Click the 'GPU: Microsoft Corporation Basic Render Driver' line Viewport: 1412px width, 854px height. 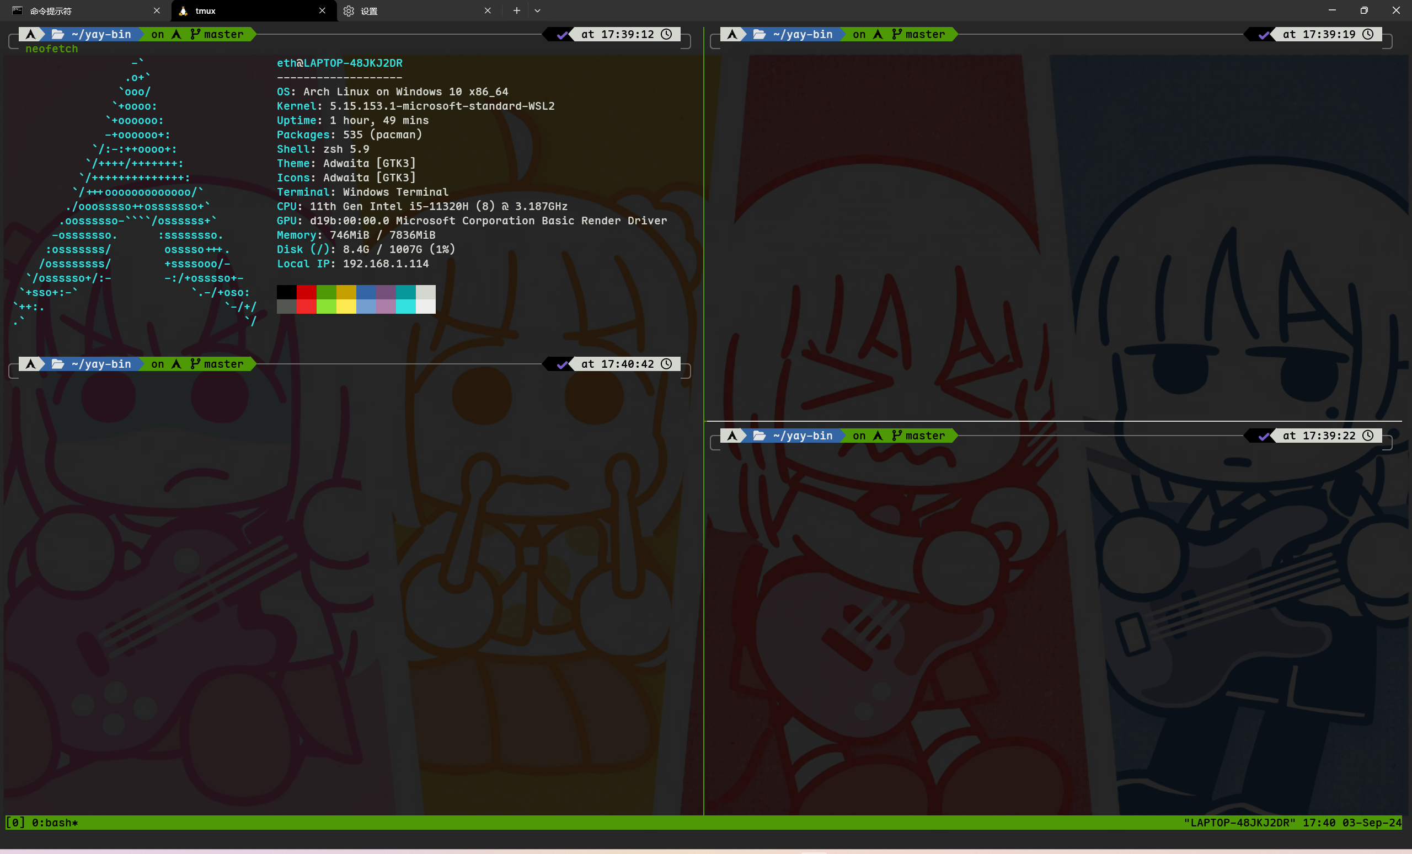click(472, 221)
